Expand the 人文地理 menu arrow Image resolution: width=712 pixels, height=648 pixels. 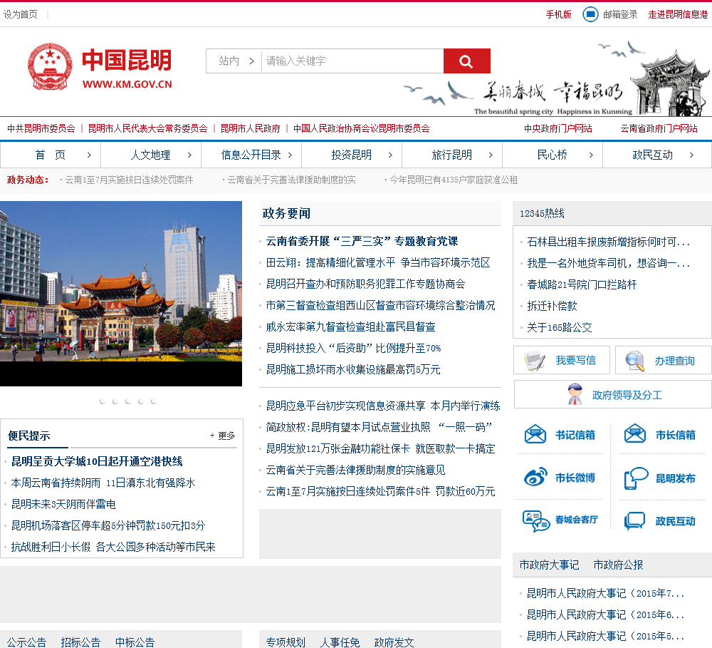[189, 155]
